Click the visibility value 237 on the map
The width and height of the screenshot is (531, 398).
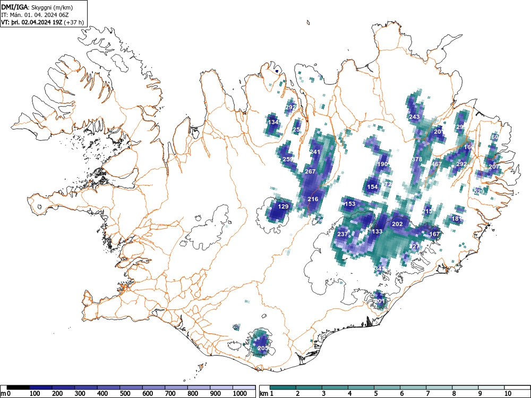342,234
